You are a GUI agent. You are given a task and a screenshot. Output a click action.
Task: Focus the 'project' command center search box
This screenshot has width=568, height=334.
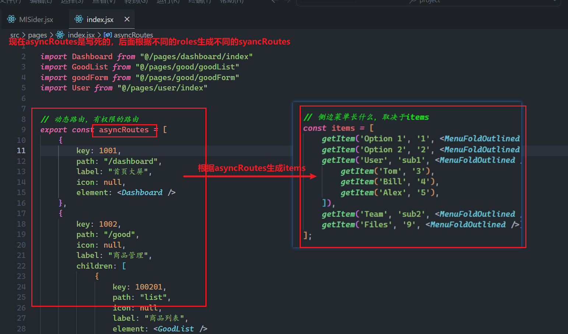point(428,2)
